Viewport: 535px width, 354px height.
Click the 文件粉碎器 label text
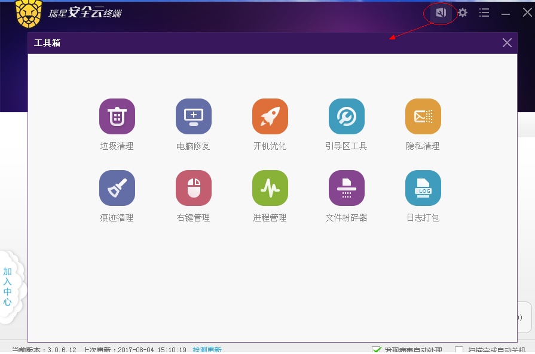pyautogui.click(x=346, y=218)
